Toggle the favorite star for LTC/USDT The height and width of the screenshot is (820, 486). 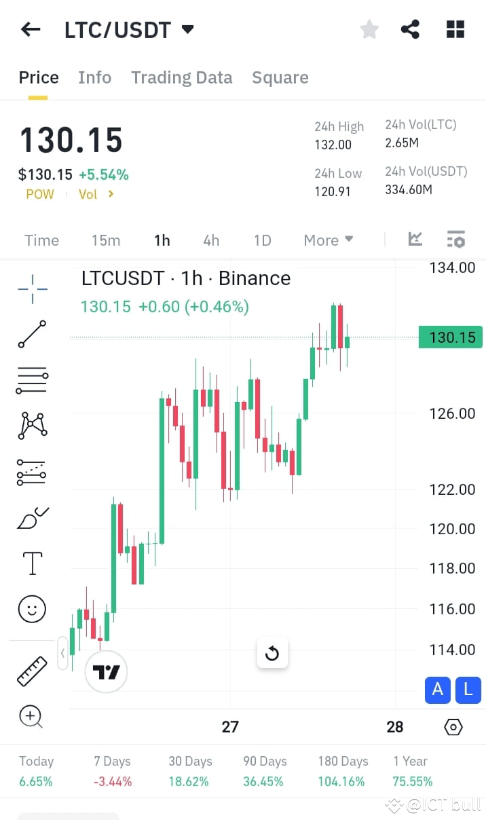[369, 29]
